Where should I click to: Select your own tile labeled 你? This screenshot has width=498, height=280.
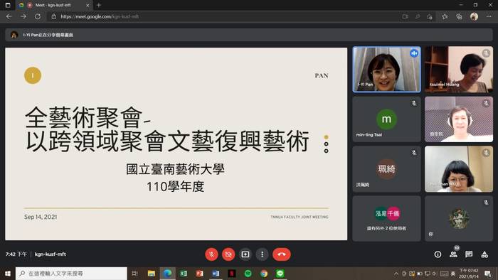[459, 218]
